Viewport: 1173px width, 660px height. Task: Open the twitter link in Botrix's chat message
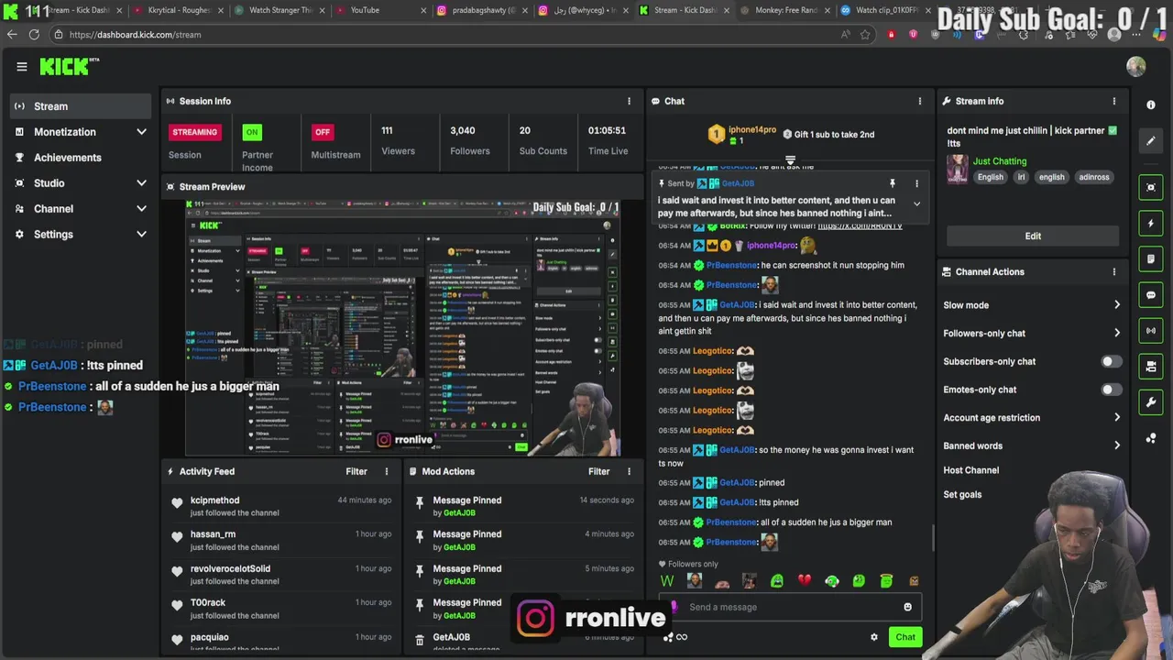(x=860, y=225)
